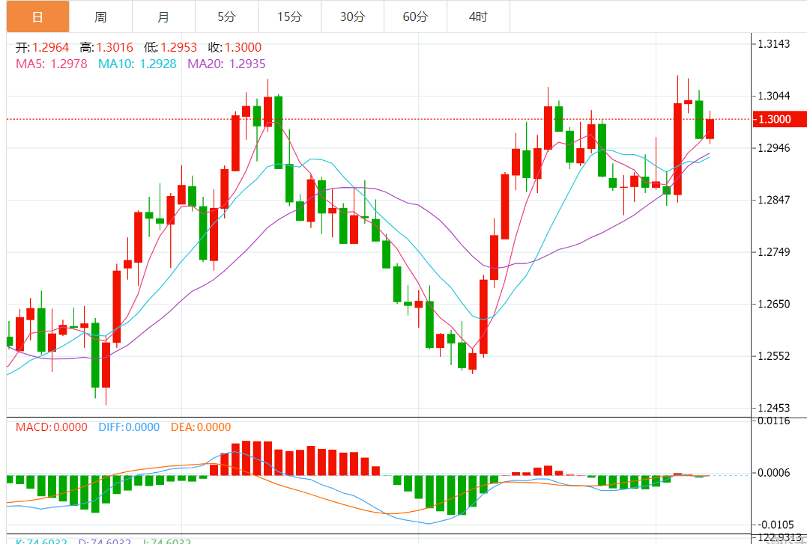Click the 0.0006 MACD axis label
807x544 pixels.
click(x=775, y=473)
